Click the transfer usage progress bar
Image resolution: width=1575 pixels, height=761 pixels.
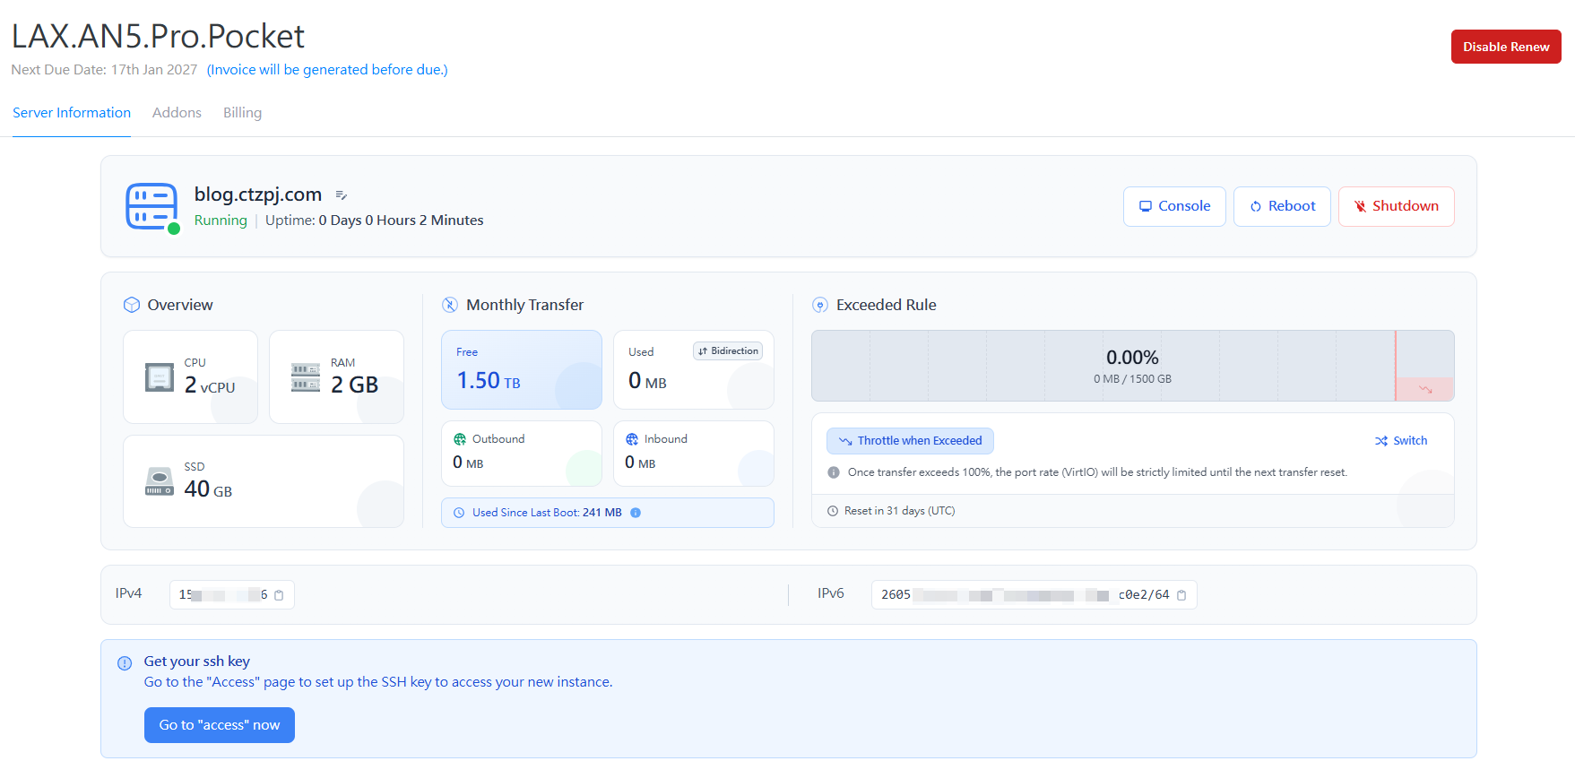[x=1131, y=366]
